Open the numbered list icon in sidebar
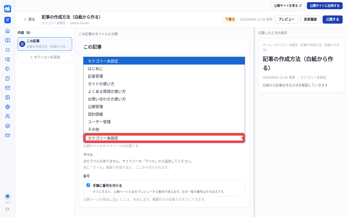Image resolution: width=347 pixels, height=217 pixels. [x=8, y=50]
